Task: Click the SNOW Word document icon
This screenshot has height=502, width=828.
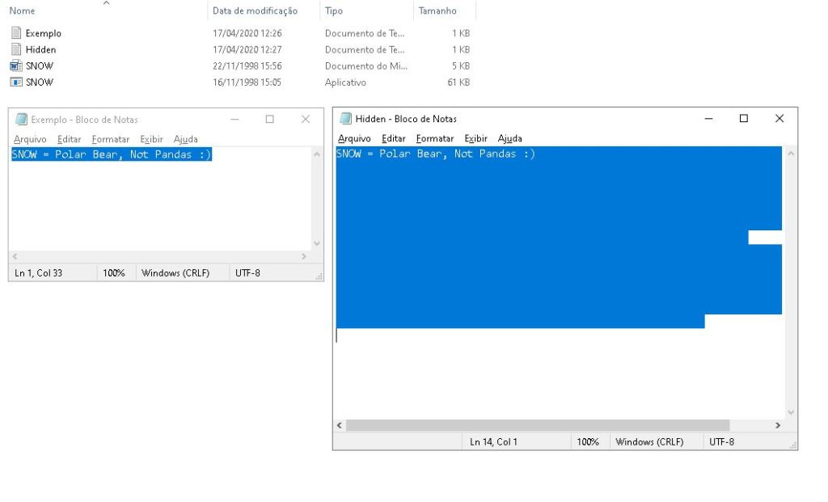Action: (15, 65)
